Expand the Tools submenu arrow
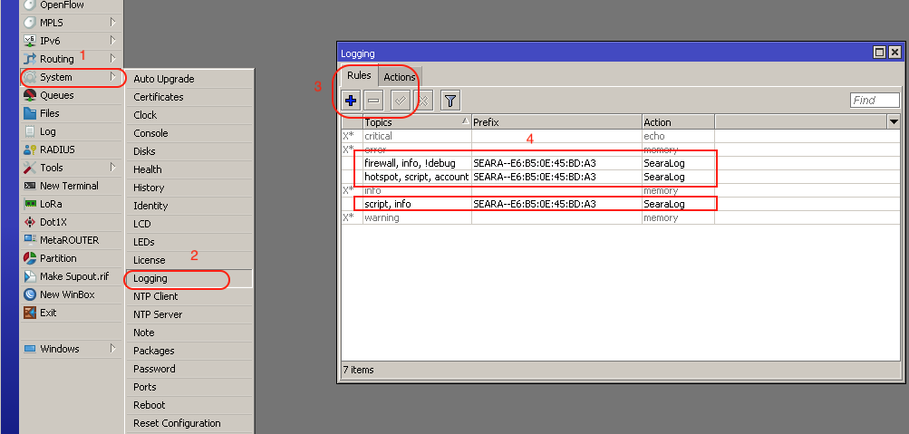The image size is (909, 434). click(112, 168)
